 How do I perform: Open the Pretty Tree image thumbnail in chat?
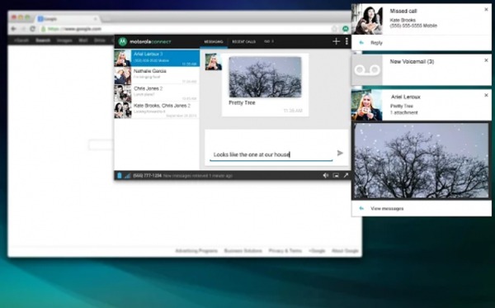pos(265,77)
